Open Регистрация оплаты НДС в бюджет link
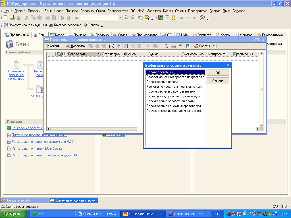 click(x=38, y=148)
